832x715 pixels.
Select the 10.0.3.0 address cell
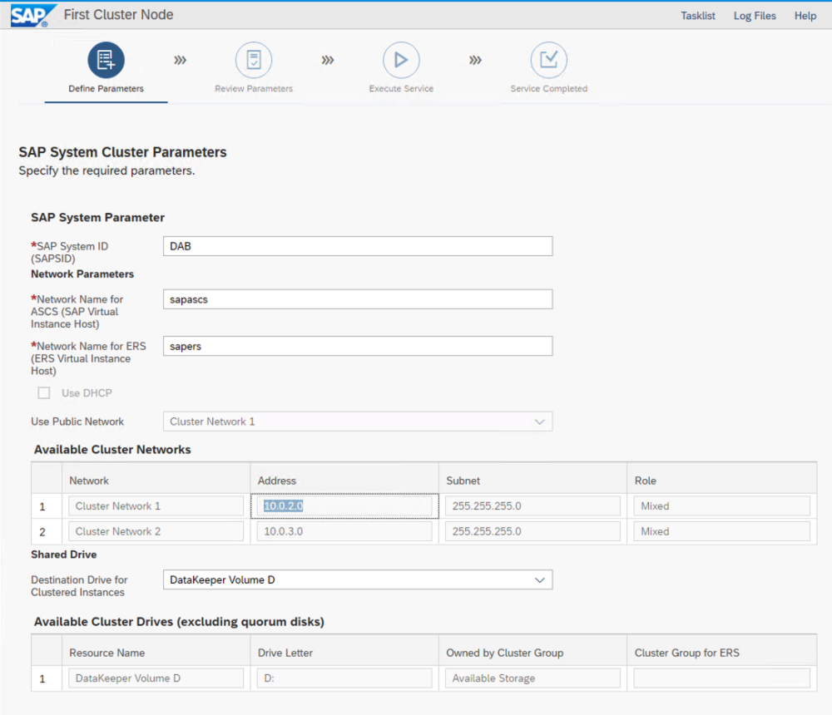coord(344,531)
